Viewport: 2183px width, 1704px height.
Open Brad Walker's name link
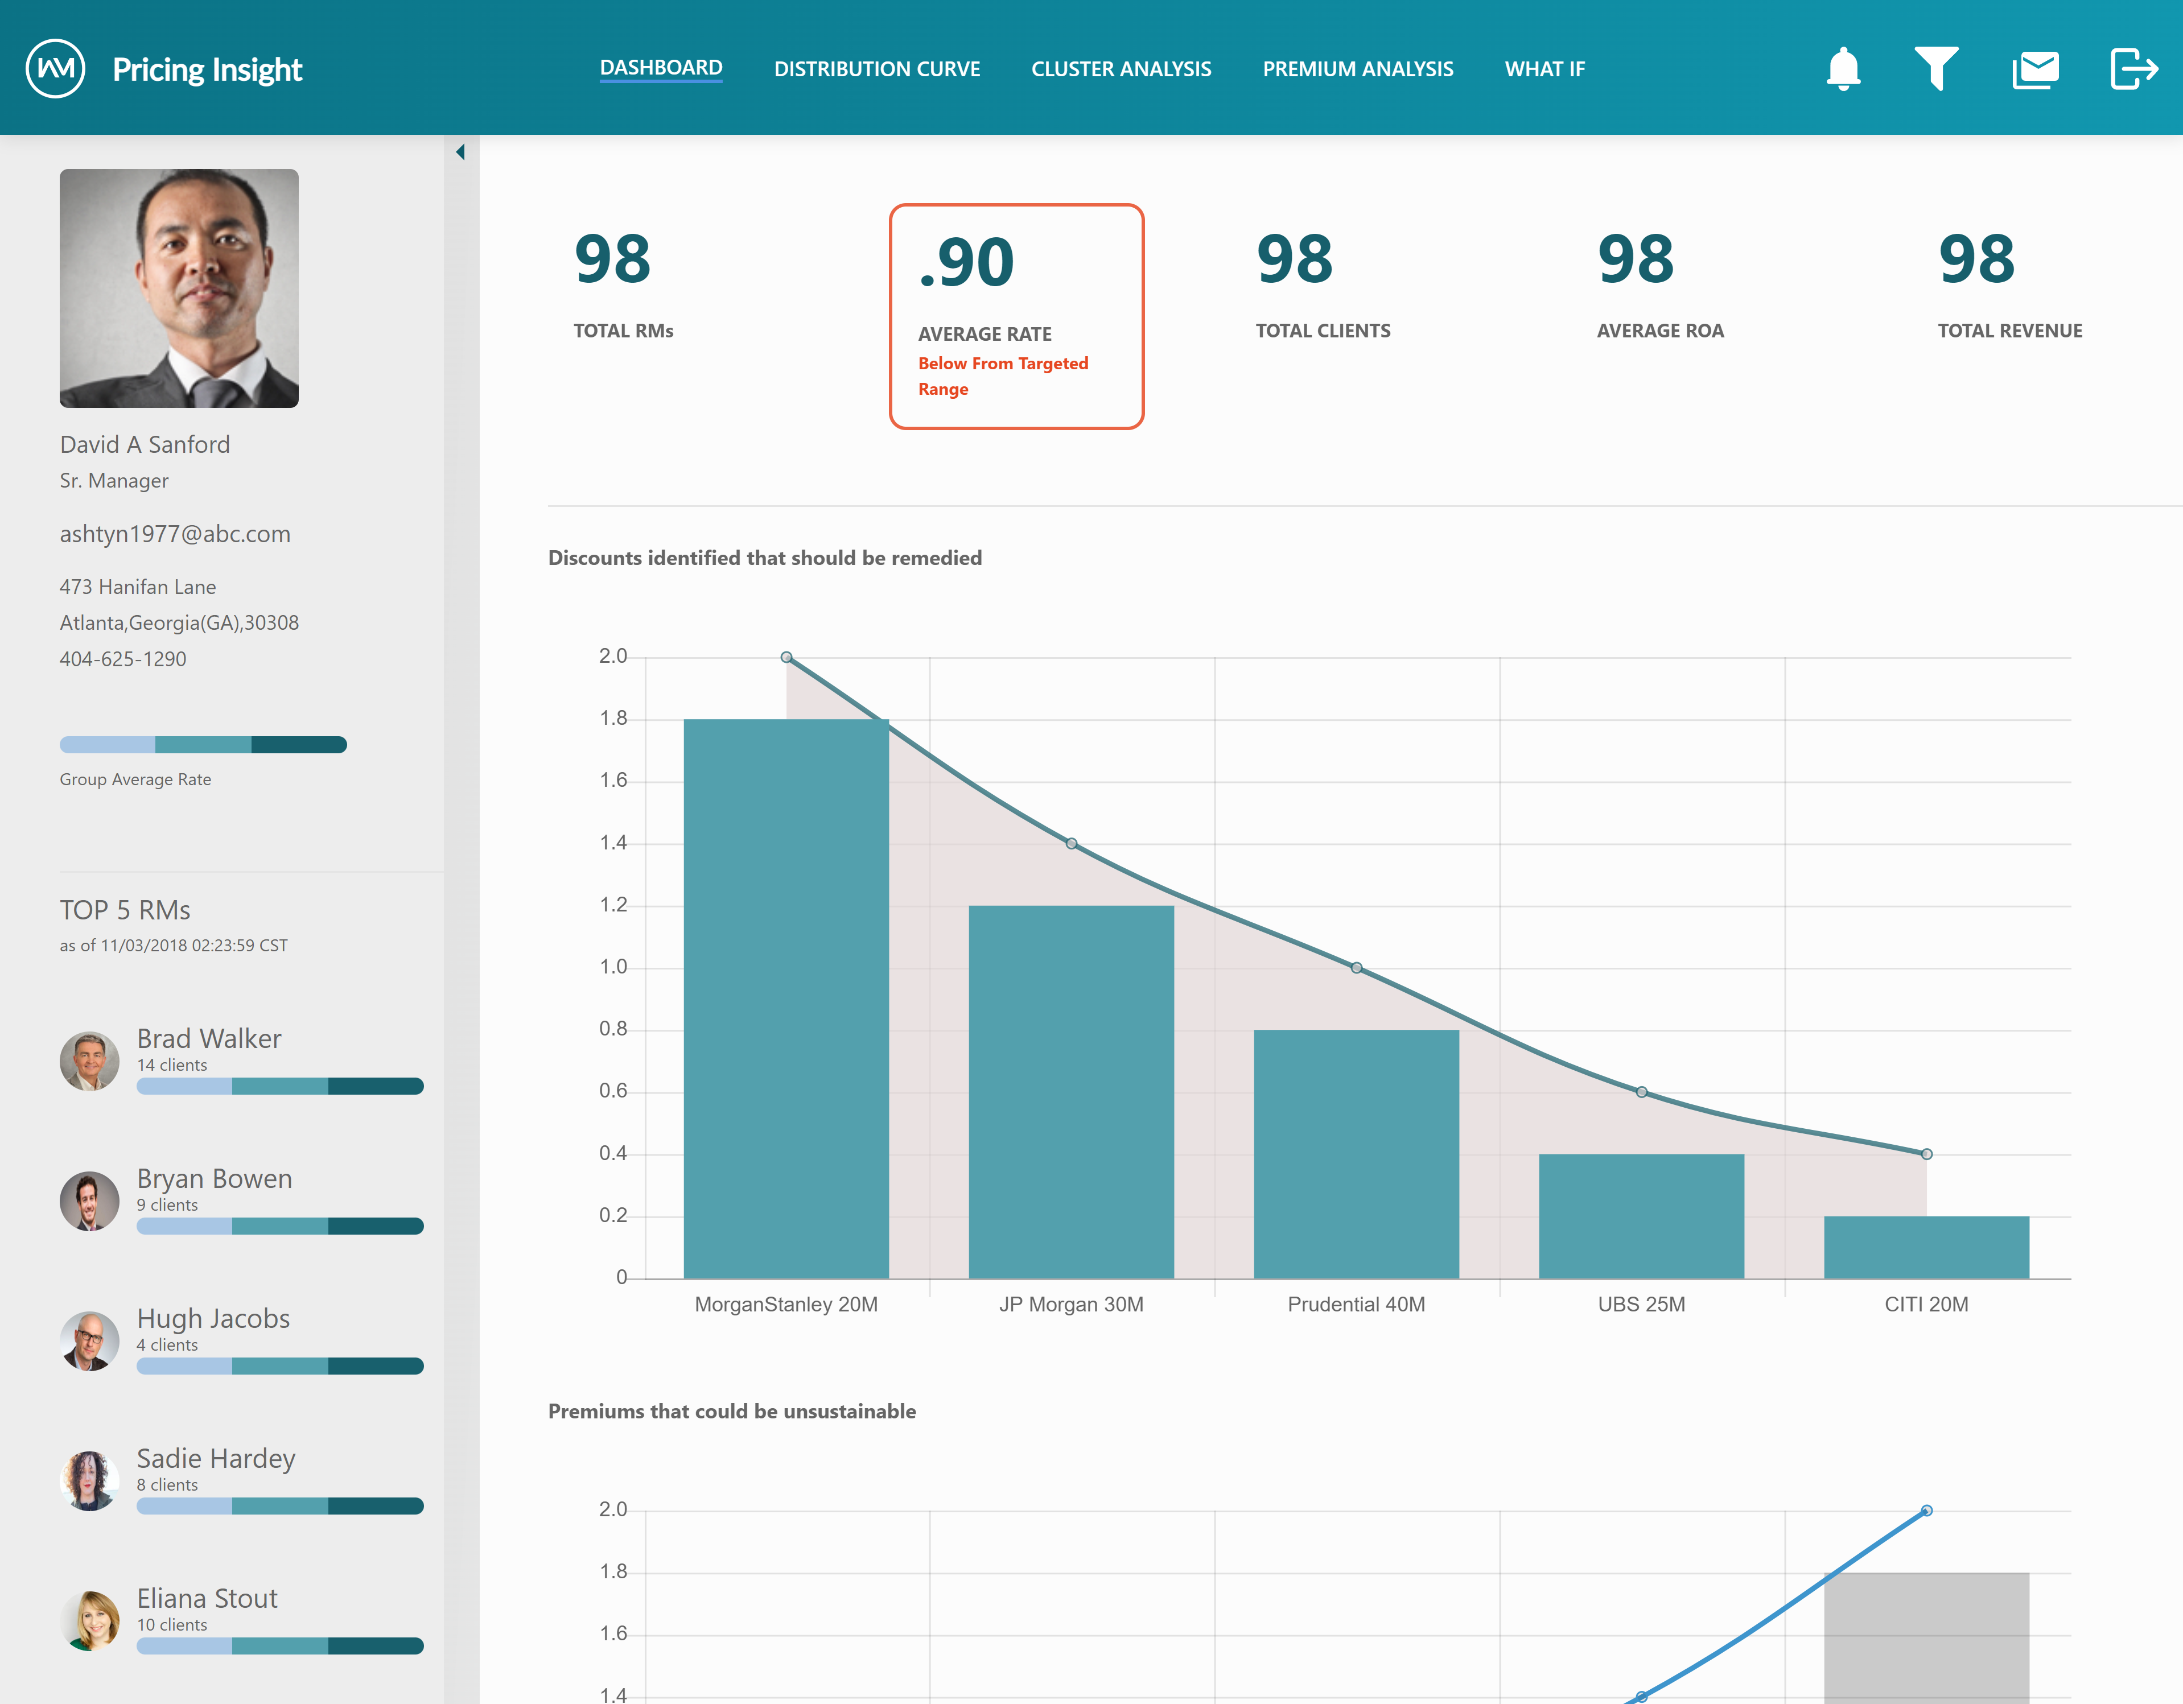click(209, 1038)
